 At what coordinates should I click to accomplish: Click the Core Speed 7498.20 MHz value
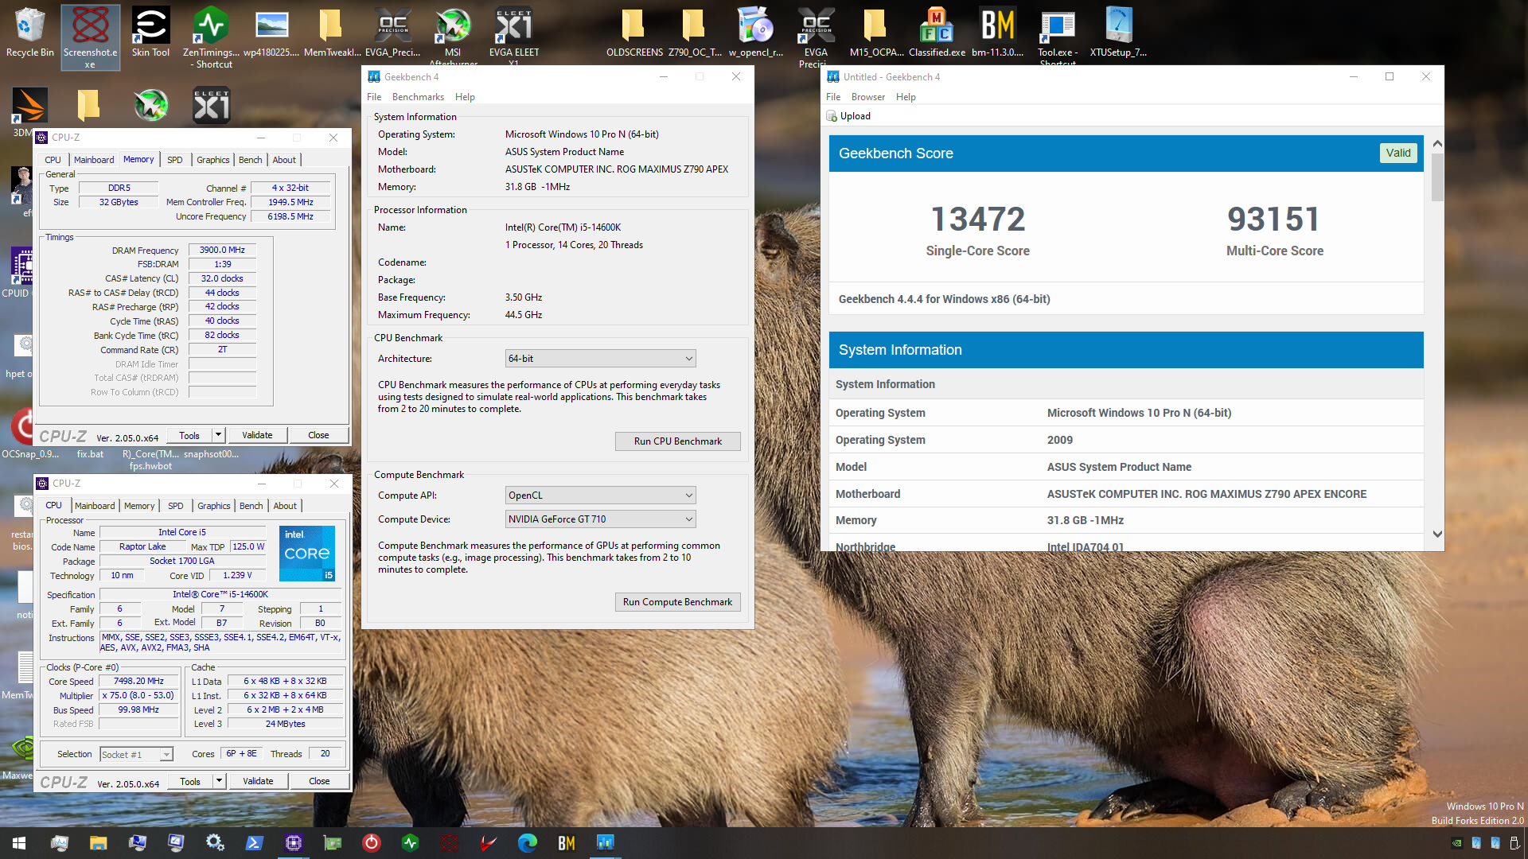coord(138,682)
